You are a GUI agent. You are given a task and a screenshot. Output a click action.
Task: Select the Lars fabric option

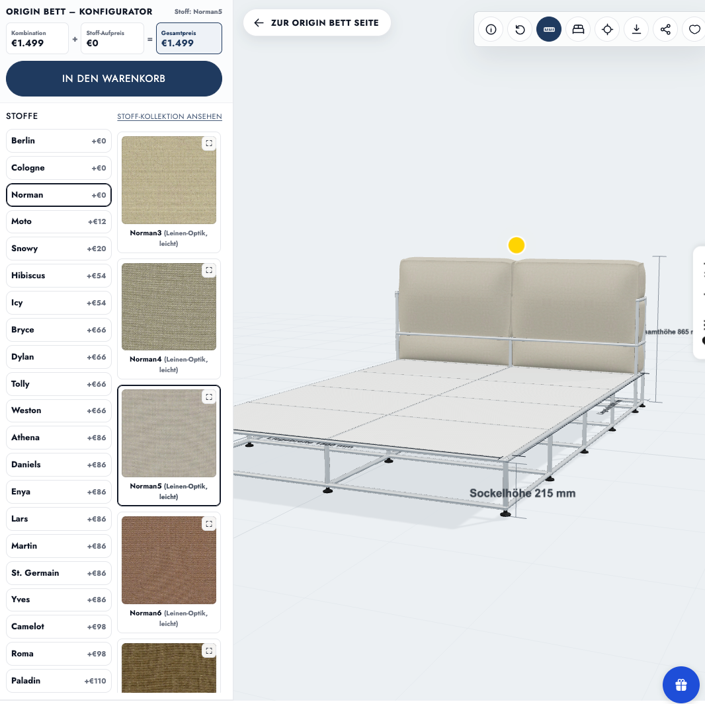coord(59,519)
